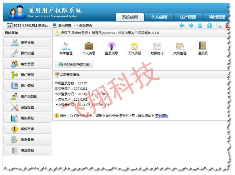
Task: Click the 系统首页 breadcrumb text
Action: pyautogui.click(x=86, y=25)
